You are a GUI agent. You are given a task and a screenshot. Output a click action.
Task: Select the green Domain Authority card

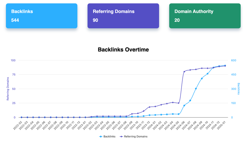click(x=205, y=16)
